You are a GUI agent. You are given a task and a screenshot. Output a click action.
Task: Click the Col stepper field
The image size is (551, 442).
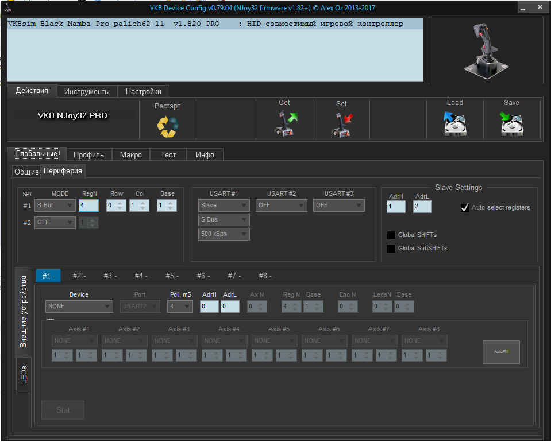[x=139, y=206]
